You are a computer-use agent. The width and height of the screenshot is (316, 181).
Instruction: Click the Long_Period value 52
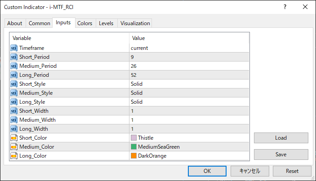[134, 75]
